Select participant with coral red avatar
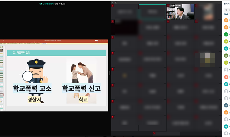This screenshot has width=230, height=137. (226, 77)
